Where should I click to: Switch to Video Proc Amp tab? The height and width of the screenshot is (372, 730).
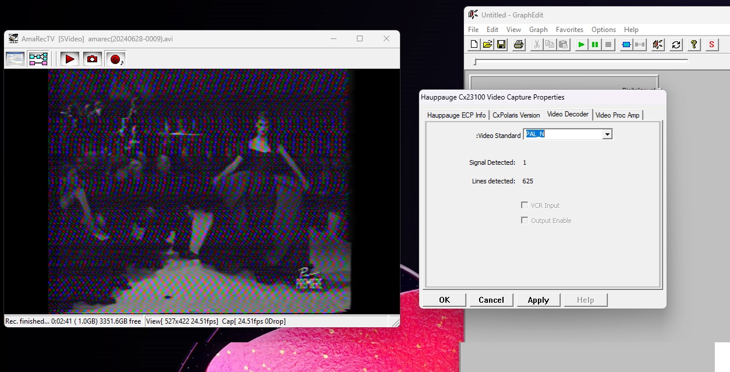618,115
